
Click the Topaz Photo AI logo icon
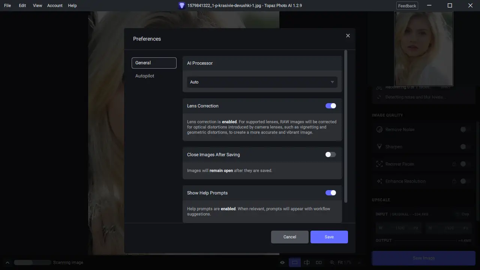tap(182, 6)
